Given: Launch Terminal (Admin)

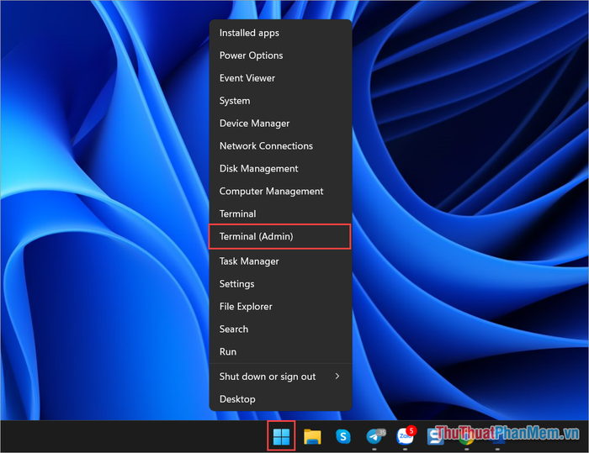Looking at the screenshot, I should [280, 236].
